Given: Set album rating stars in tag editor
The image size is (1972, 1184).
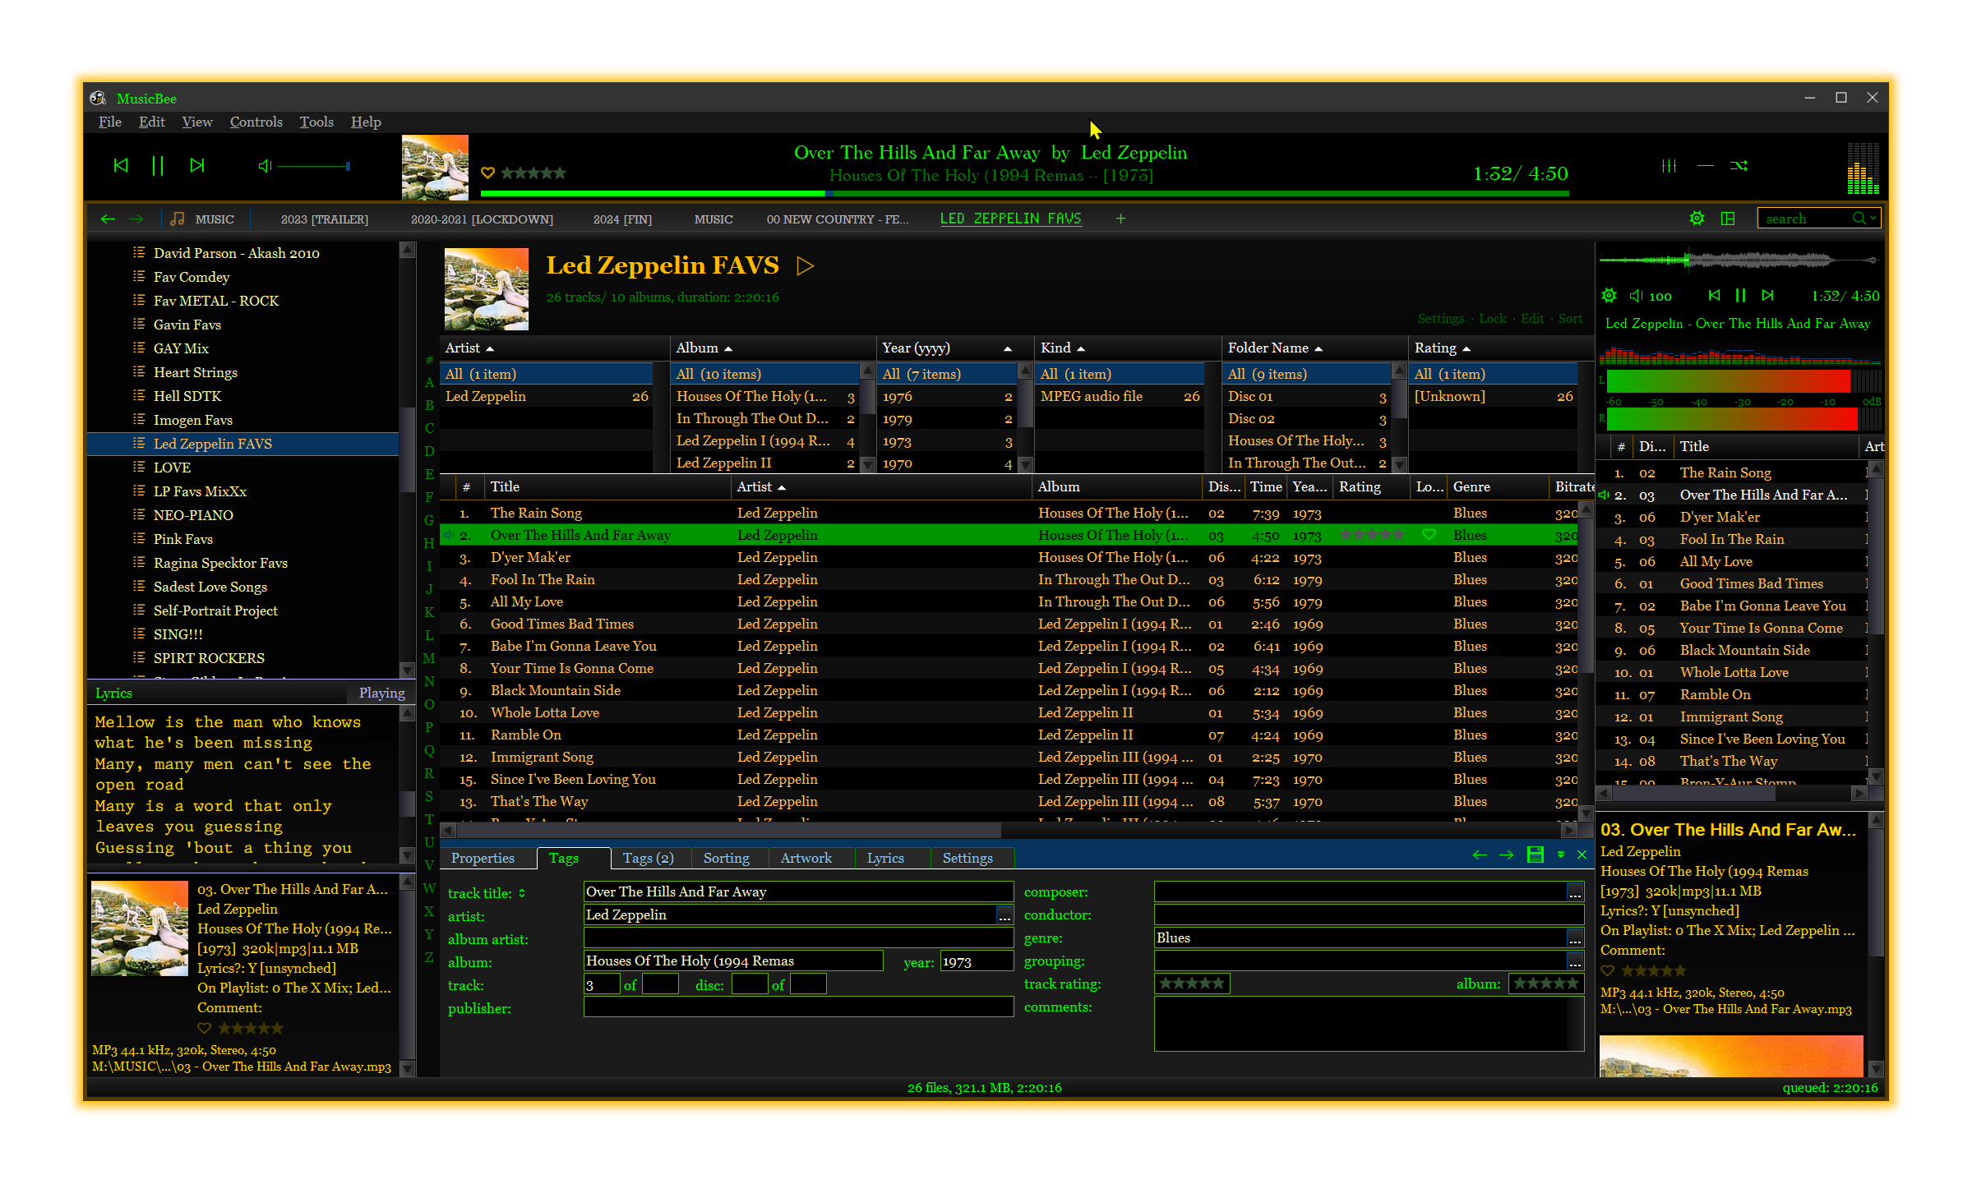Looking at the screenshot, I should point(1545,984).
